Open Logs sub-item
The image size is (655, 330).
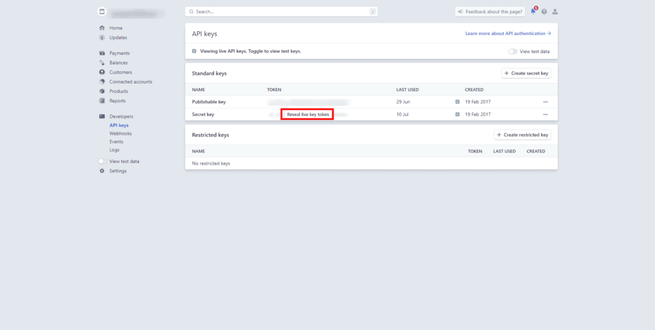click(x=114, y=150)
